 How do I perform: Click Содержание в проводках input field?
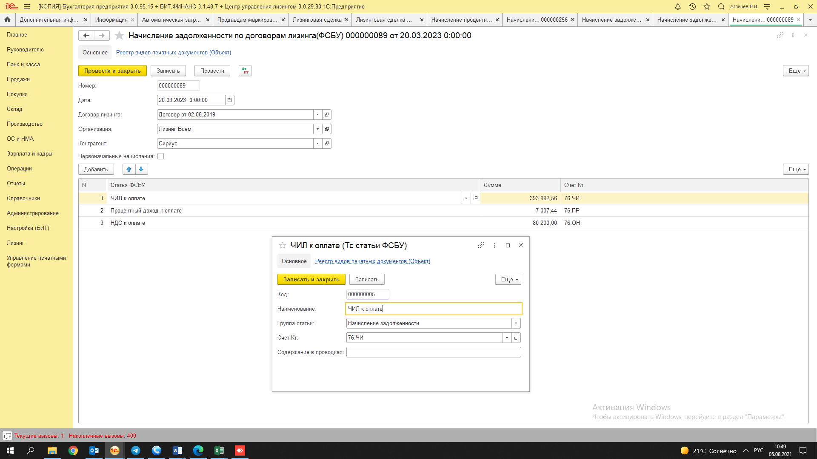point(433,352)
